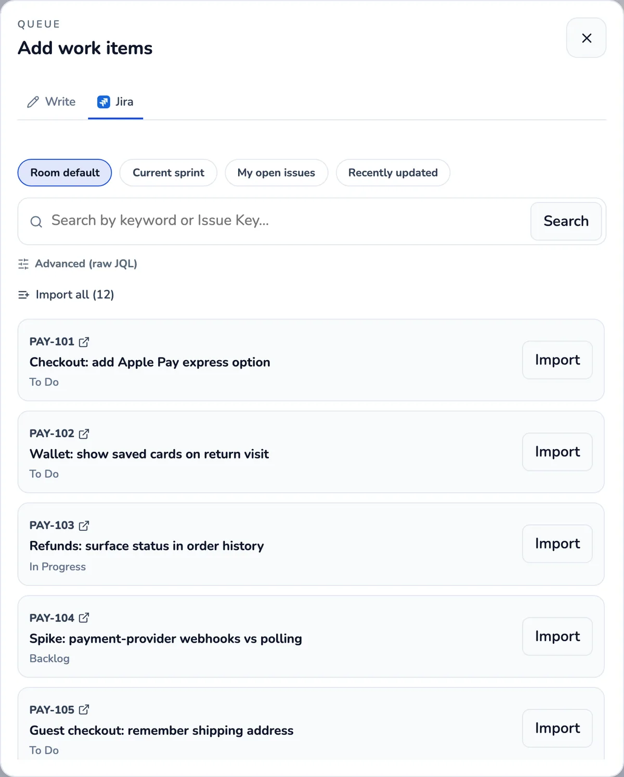Image resolution: width=624 pixels, height=777 pixels.
Task: Open PAY-103 external link icon
Action: pos(84,526)
